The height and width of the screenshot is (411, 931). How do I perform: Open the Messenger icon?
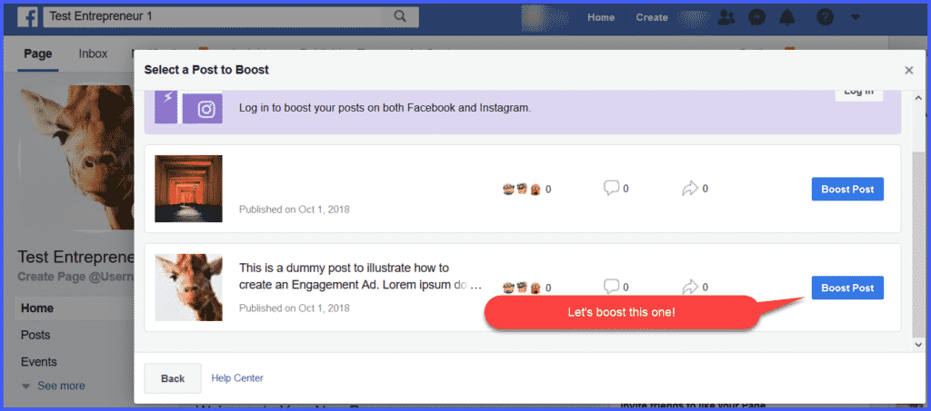tap(756, 17)
